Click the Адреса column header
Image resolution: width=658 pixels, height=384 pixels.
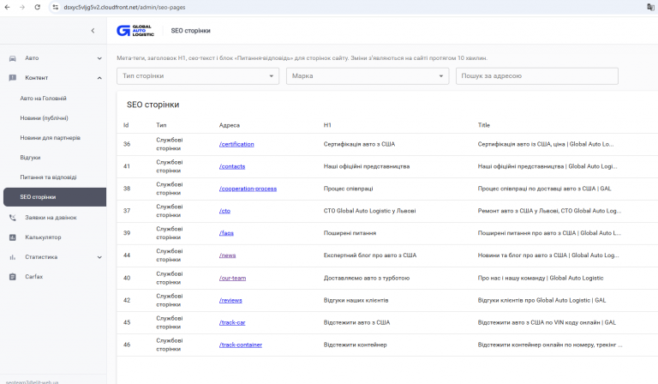pos(229,125)
